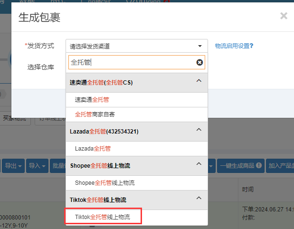Click 一键生成商品 button
The width and height of the screenshot is (294, 229).
(240, 166)
